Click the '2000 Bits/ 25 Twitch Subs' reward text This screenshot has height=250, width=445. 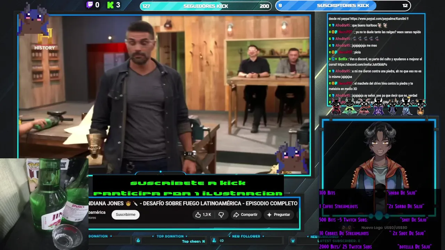345,247
